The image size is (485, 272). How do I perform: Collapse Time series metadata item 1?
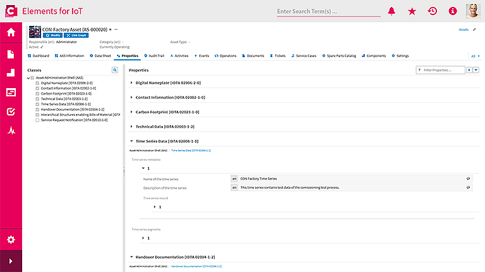point(143,168)
